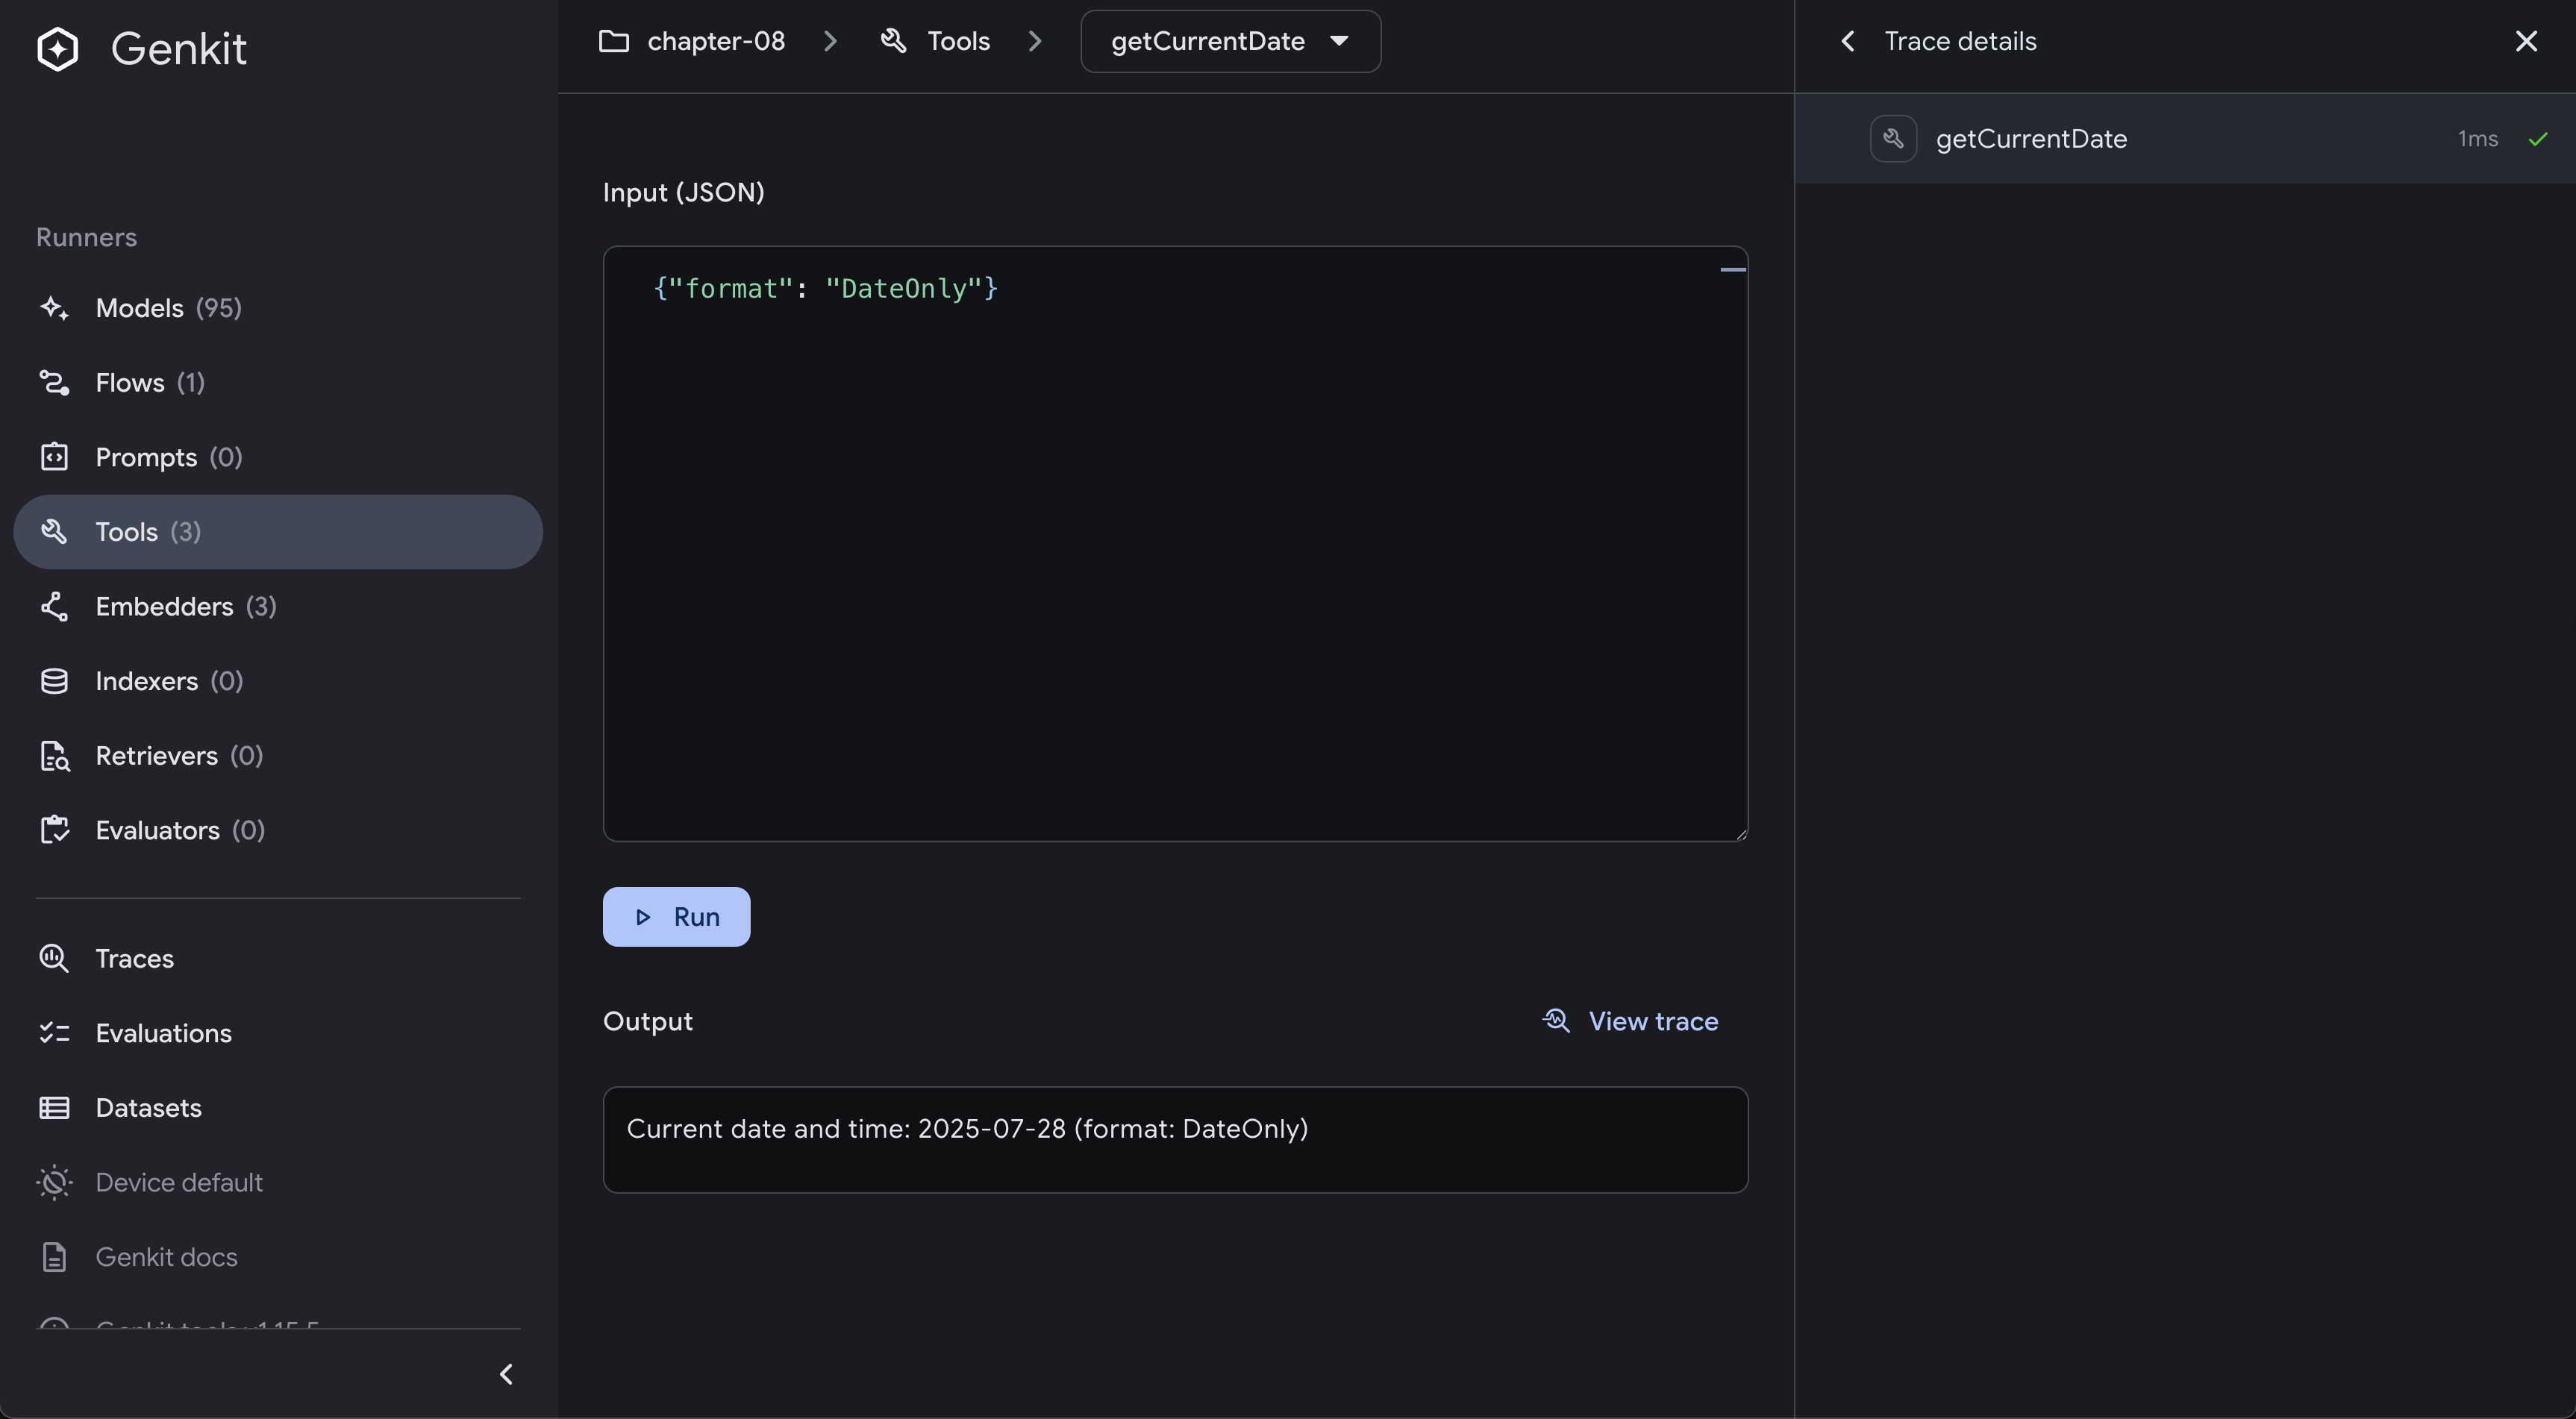This screenshot has width=2576, height=1419.
Task: Click the output result text box
Action: 1175,1140
